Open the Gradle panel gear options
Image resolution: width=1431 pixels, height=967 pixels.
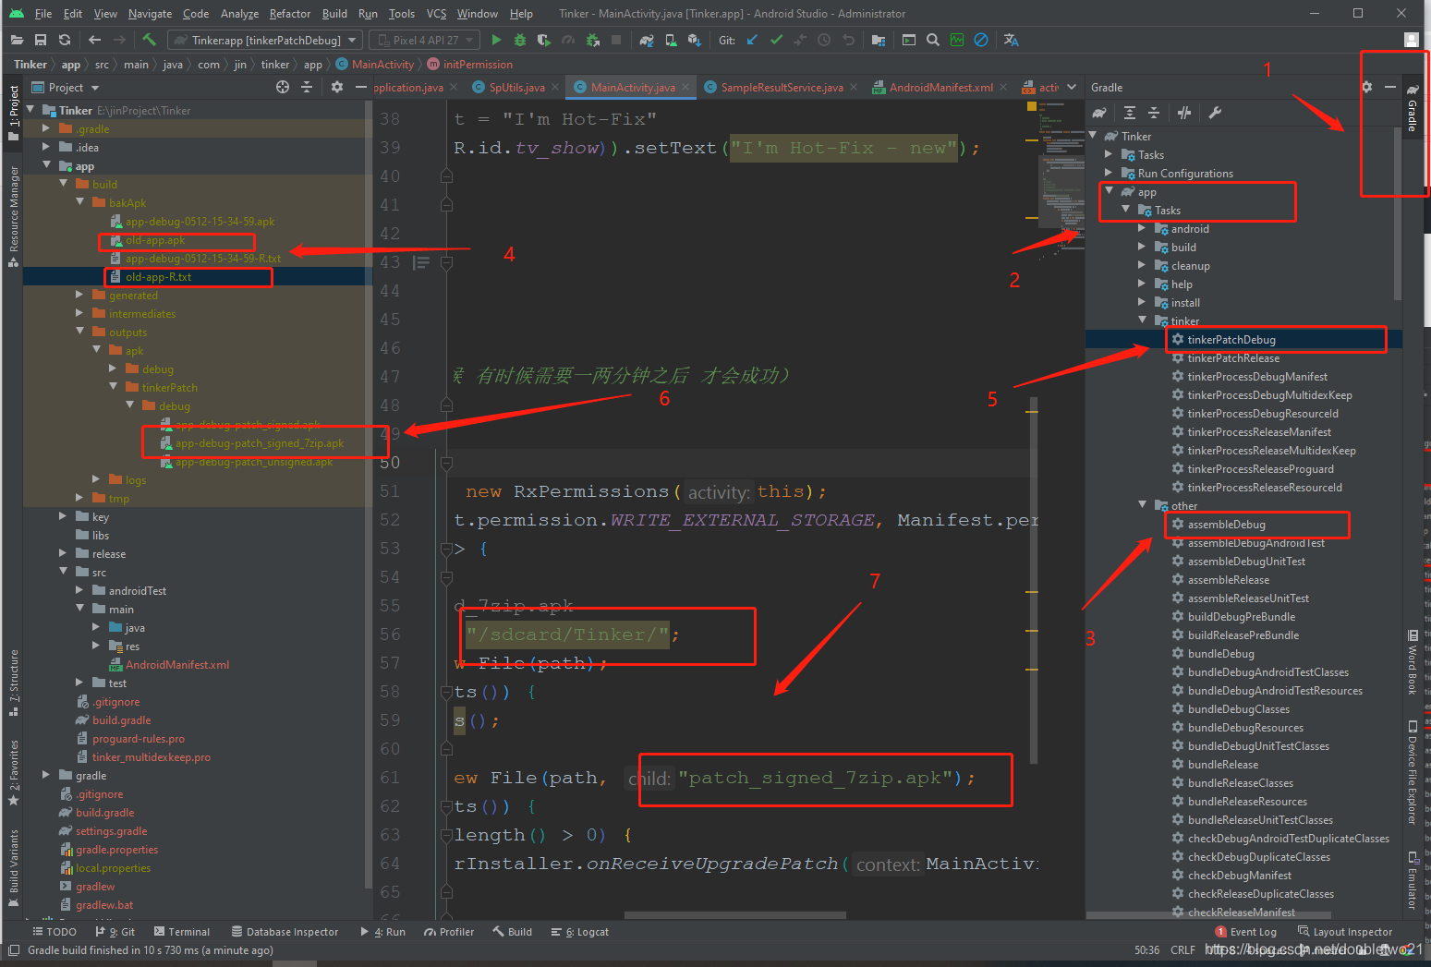pyautogui.click(x=1367, y=87)
